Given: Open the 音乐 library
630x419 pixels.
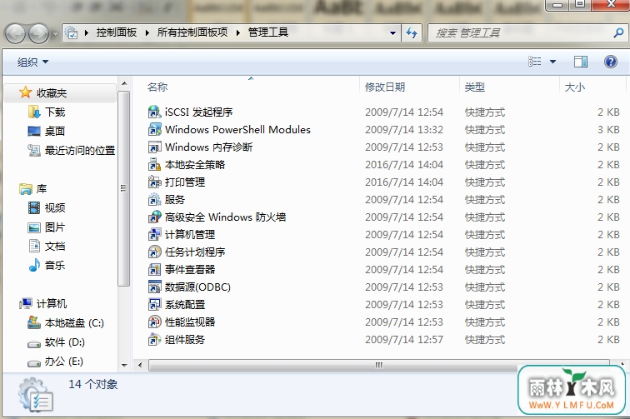Looking at the screenshot, I should point(46,265).
